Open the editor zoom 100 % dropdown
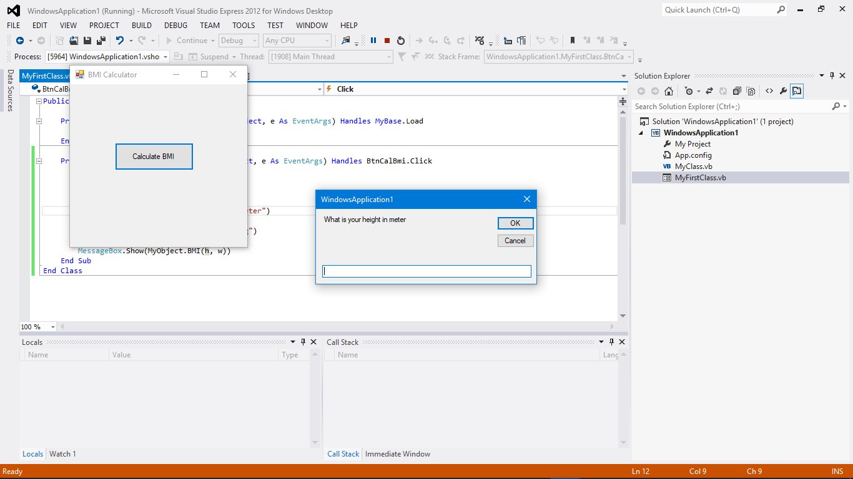The width and height of the screenshot is (853, 479). 52,327
